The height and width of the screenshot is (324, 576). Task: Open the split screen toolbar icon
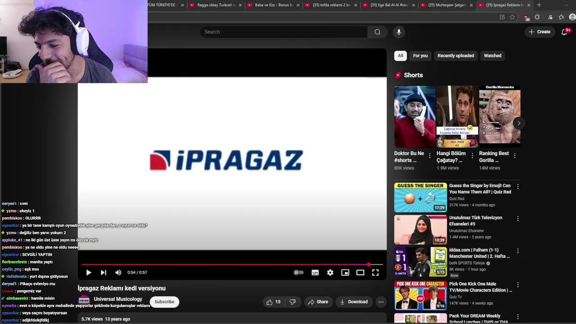(x=502, y=17)
